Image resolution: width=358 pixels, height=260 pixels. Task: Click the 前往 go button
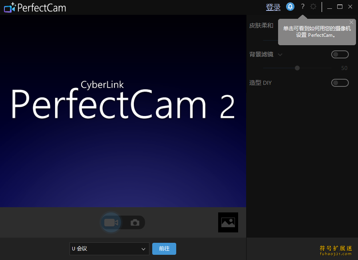point(164,248)
